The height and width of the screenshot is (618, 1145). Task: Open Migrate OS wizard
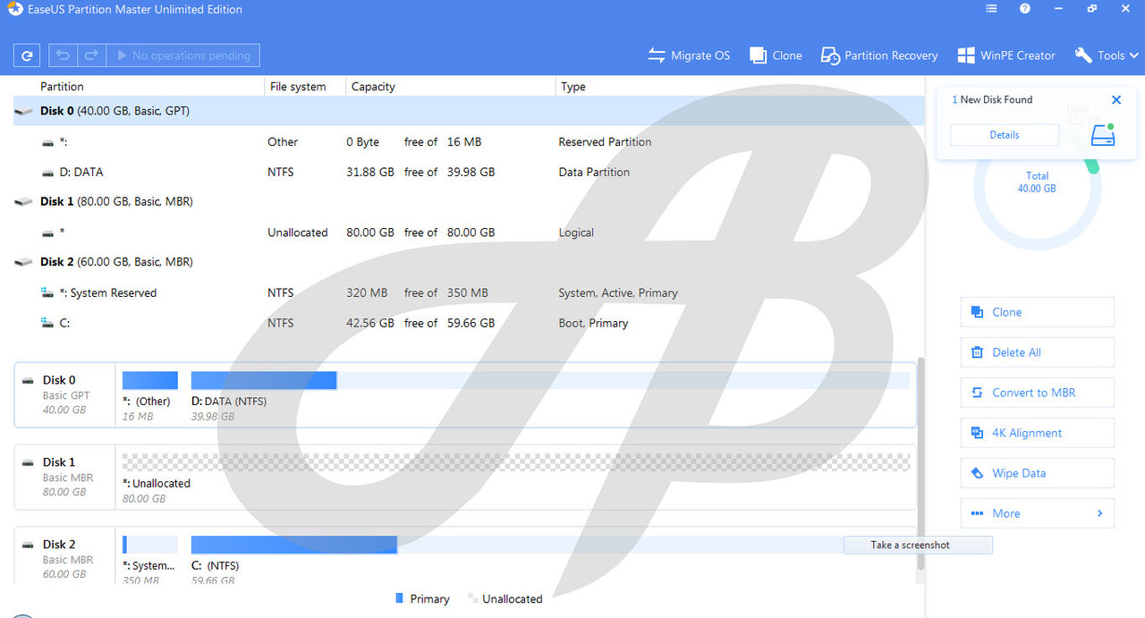pos(689,55)
